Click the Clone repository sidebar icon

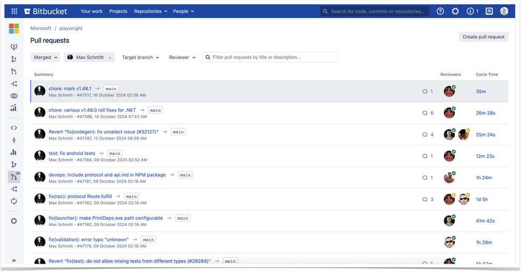[14, 47]
